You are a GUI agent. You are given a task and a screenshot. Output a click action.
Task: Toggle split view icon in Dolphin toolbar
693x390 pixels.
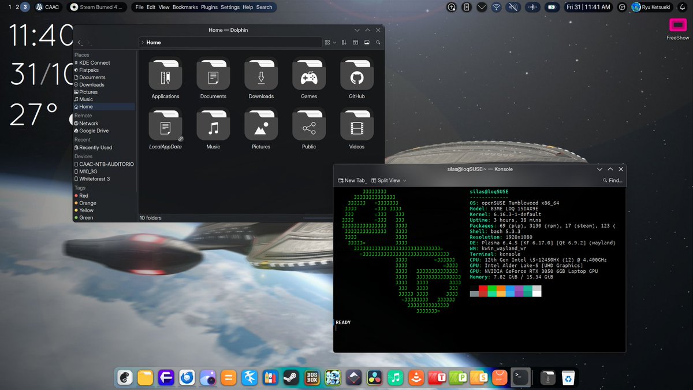pos(355,42)
